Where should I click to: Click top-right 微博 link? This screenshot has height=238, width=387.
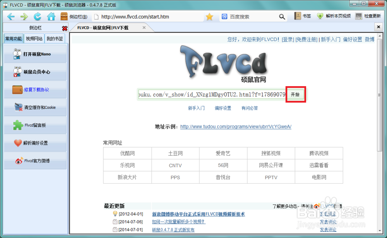tap(370, 39)
